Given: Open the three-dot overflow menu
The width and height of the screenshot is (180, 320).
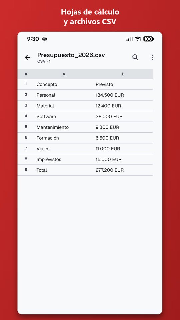Looking at the screenshot, I should point(152,57).
